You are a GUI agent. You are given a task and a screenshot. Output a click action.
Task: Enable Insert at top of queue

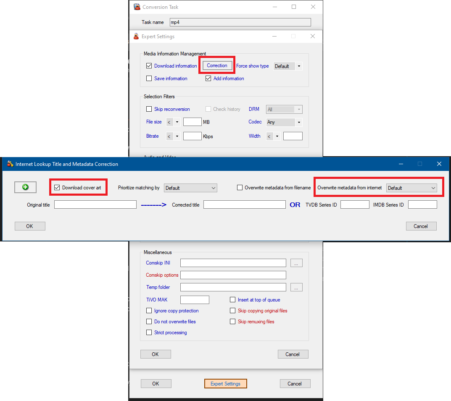click(x=232, y=300)
